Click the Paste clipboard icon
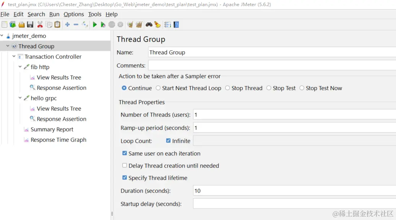 coord(58,24)
